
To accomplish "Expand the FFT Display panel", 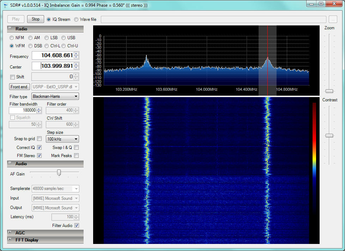I will [10, 239].
